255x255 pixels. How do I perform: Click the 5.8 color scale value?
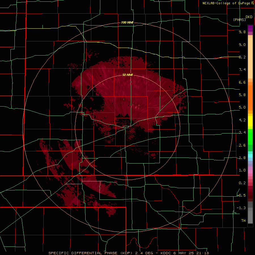click(242, 95)
